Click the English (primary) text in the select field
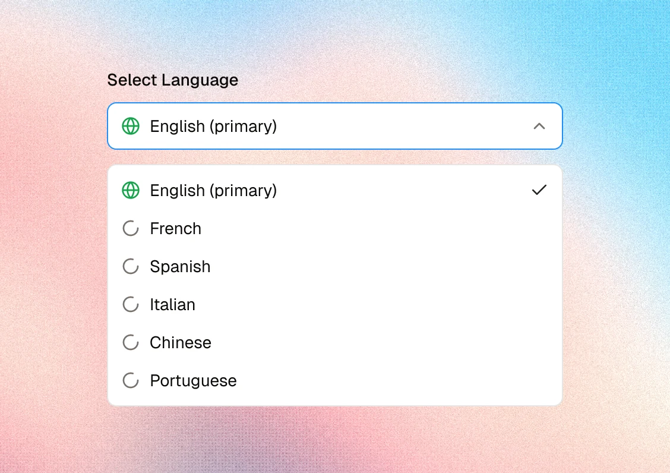 213,127
